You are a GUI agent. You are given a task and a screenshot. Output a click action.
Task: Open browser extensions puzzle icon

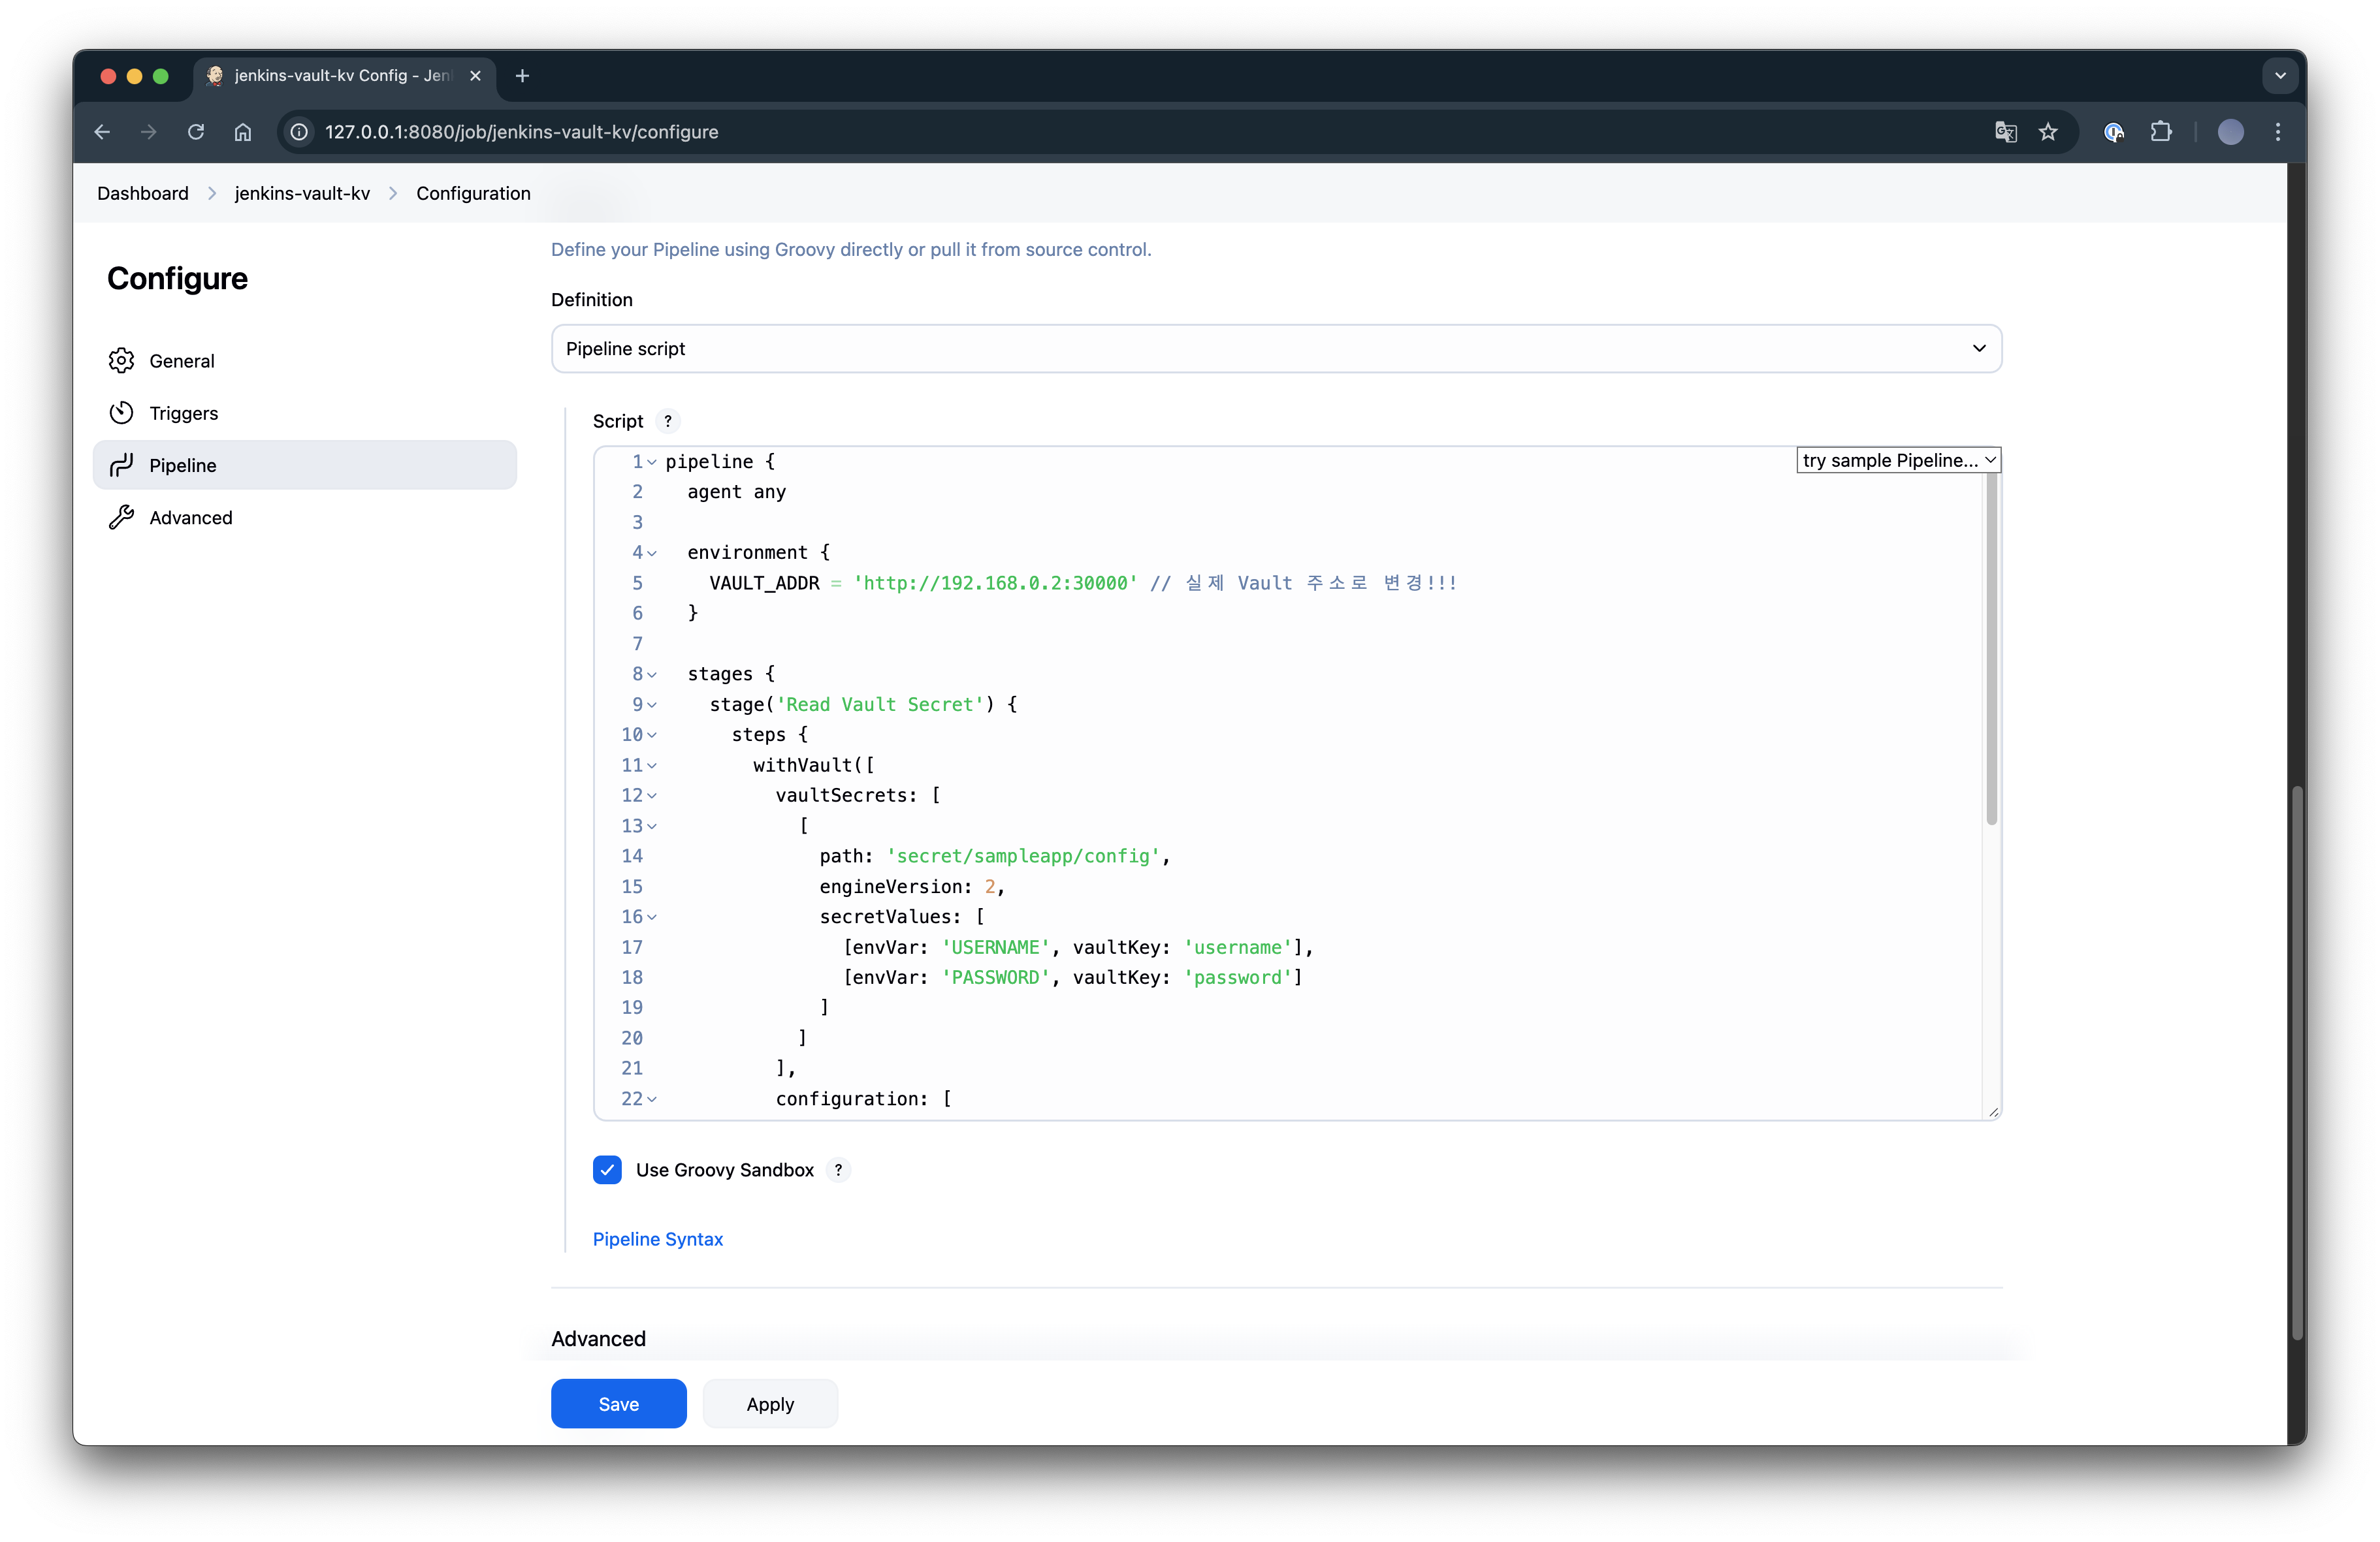[2161, 132]
